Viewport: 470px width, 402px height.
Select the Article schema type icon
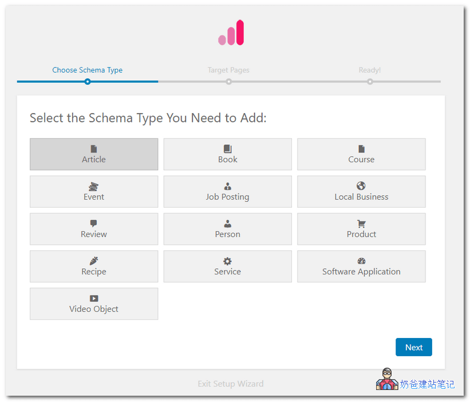pos(94,149)
